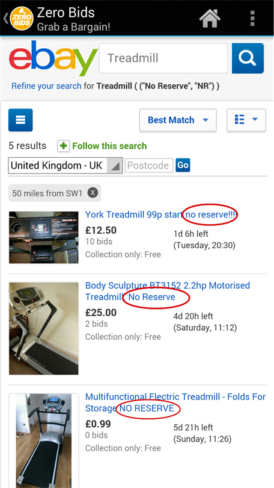Screen dimensions: 274x488
Task: Click the Treadmill search text box
Action: 163,58
